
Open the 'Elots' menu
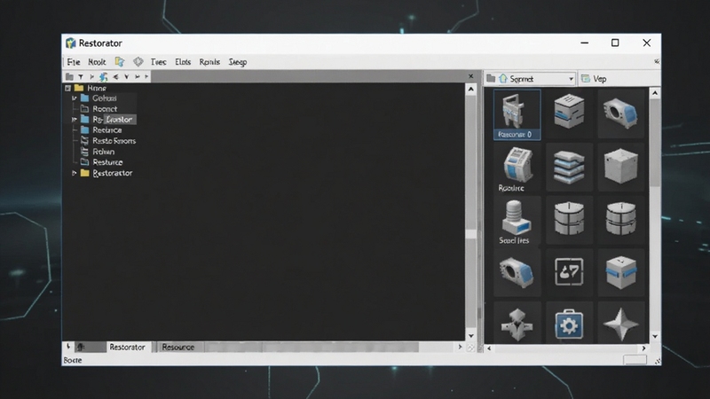pos(183,62)
